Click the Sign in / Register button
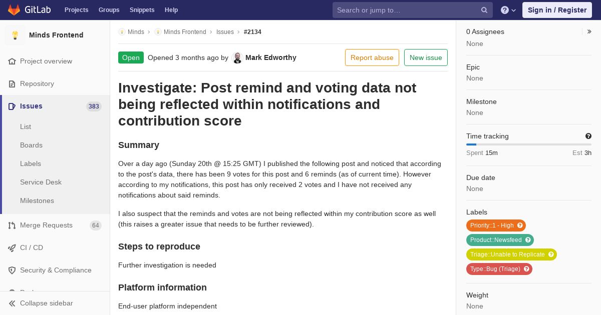 pos(557,10)
